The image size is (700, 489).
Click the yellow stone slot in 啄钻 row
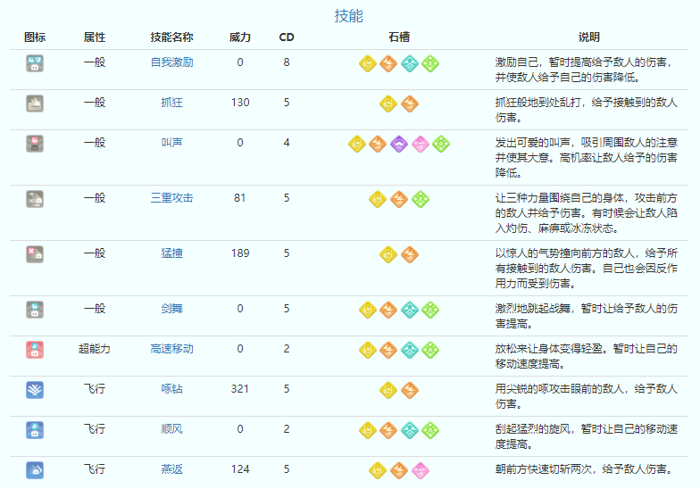click(x=388, y=390)
